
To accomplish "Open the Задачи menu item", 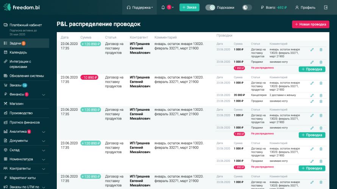I will click(25, 43).
